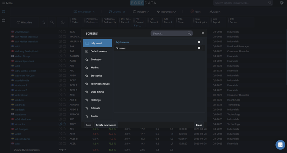Sort by P/E Current column header
The width and height of the screenshot is (287, 153).
tap(139, 20)
